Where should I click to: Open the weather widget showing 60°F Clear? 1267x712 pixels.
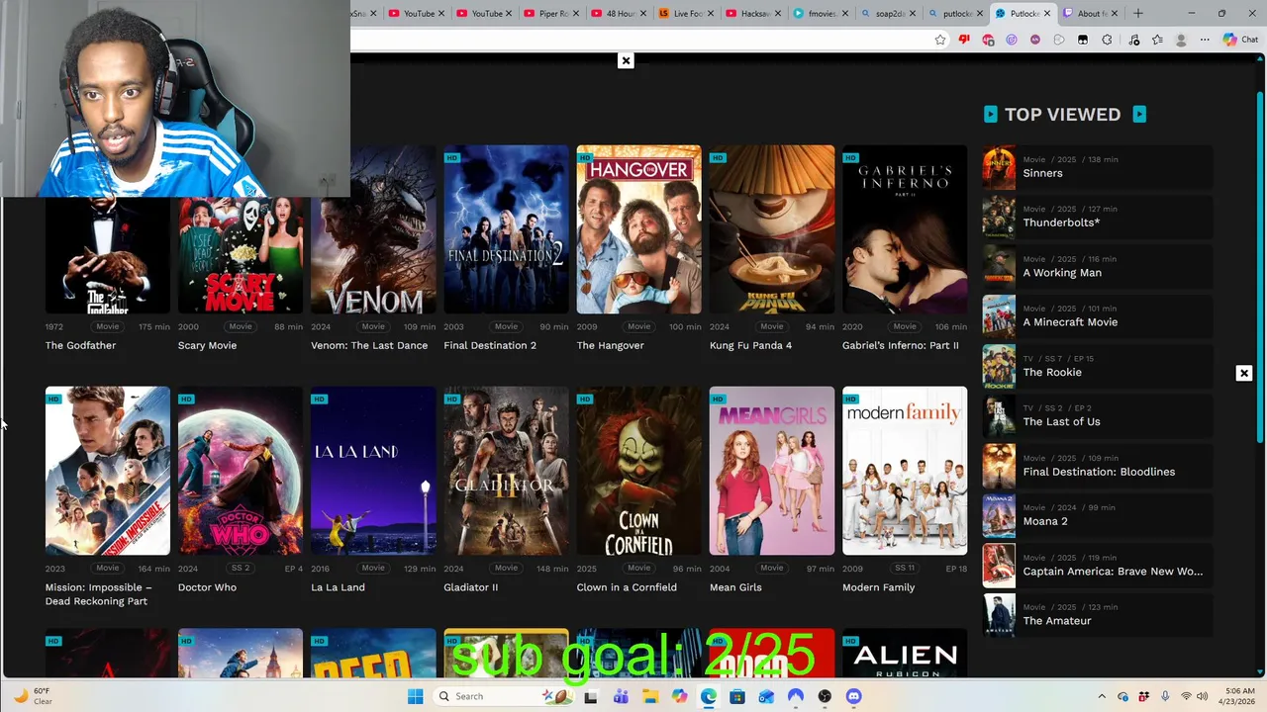tap(33, 696)
